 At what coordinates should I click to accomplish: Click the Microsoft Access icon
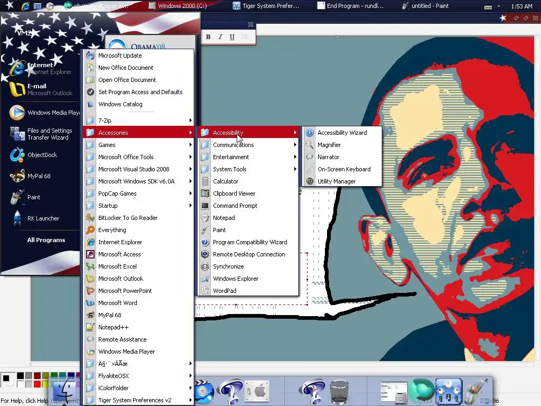(x=90, y=254)
